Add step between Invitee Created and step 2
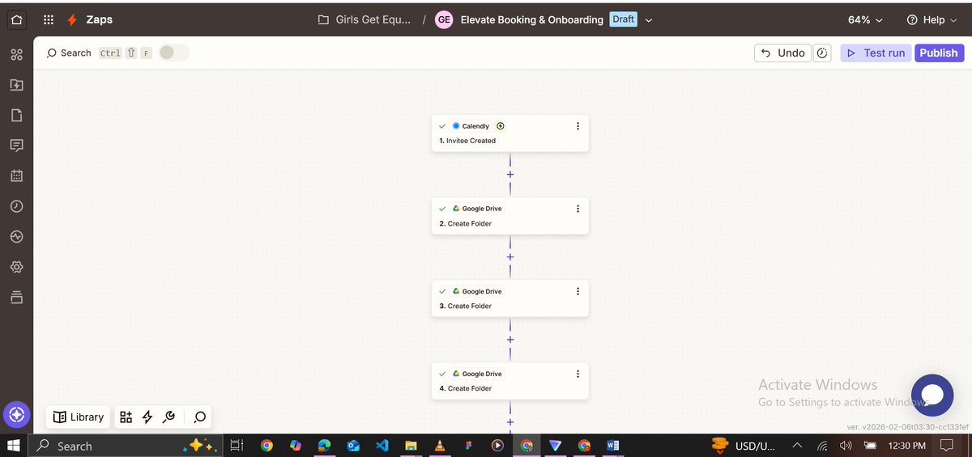The height and width of the screenshot is (457, 972). click(x=509, y=175)
